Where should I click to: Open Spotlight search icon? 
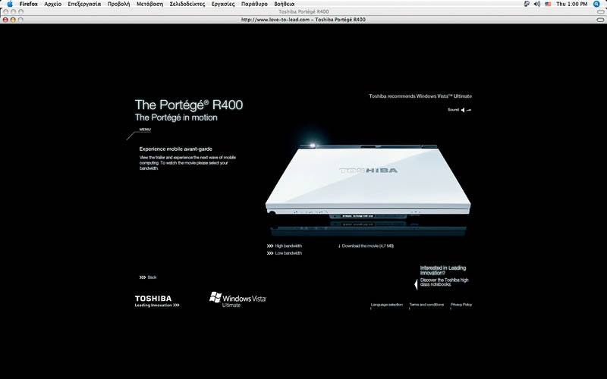[596, 4]
